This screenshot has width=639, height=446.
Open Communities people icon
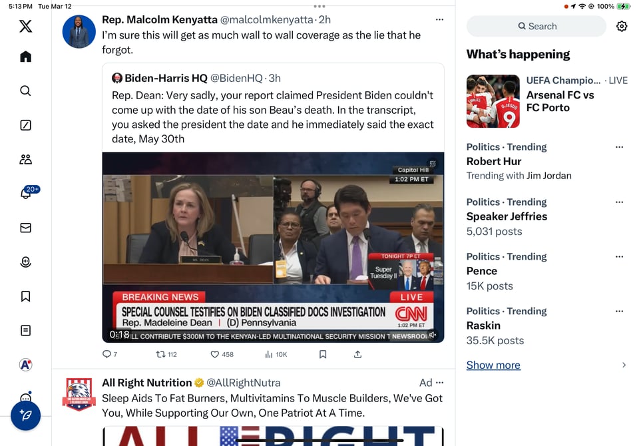pos(25,159)
